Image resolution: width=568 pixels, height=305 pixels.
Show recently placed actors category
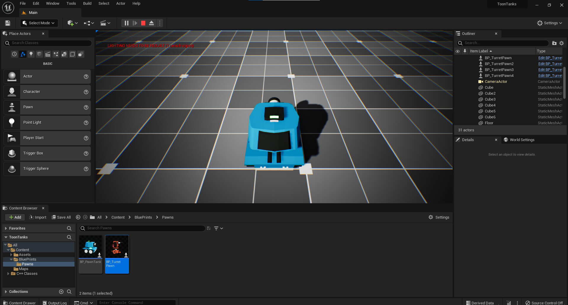pyautogui.click(x=14, y=54)
